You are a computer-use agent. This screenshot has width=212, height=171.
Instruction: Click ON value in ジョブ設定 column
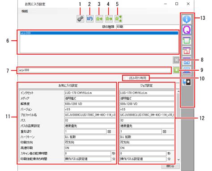click(x=147, y=148)
